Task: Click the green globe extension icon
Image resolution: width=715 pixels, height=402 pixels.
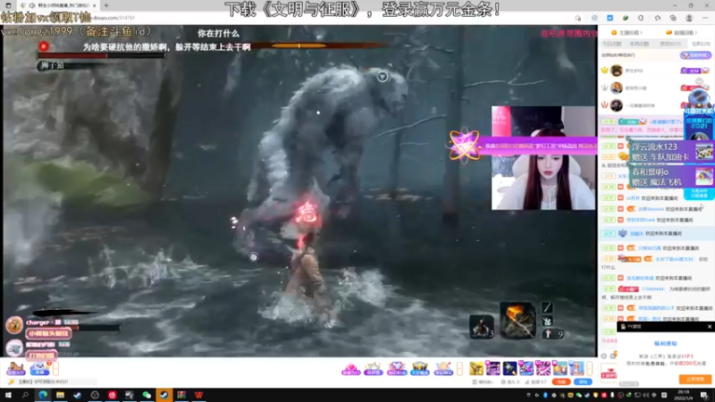Action: coord(625,18)
